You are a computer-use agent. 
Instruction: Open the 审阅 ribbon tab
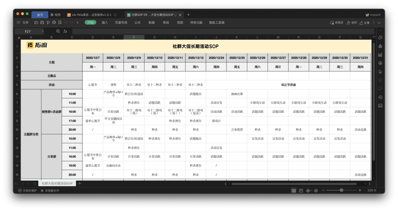point(166,22)
